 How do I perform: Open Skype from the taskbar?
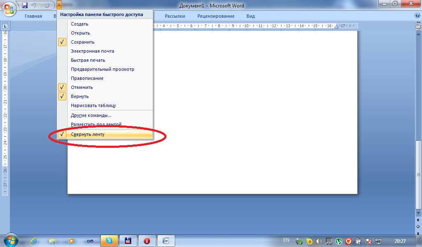[109, 240]
